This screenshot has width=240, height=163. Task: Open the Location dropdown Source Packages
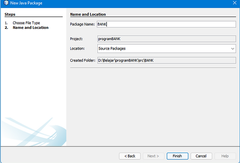(166, 49)
